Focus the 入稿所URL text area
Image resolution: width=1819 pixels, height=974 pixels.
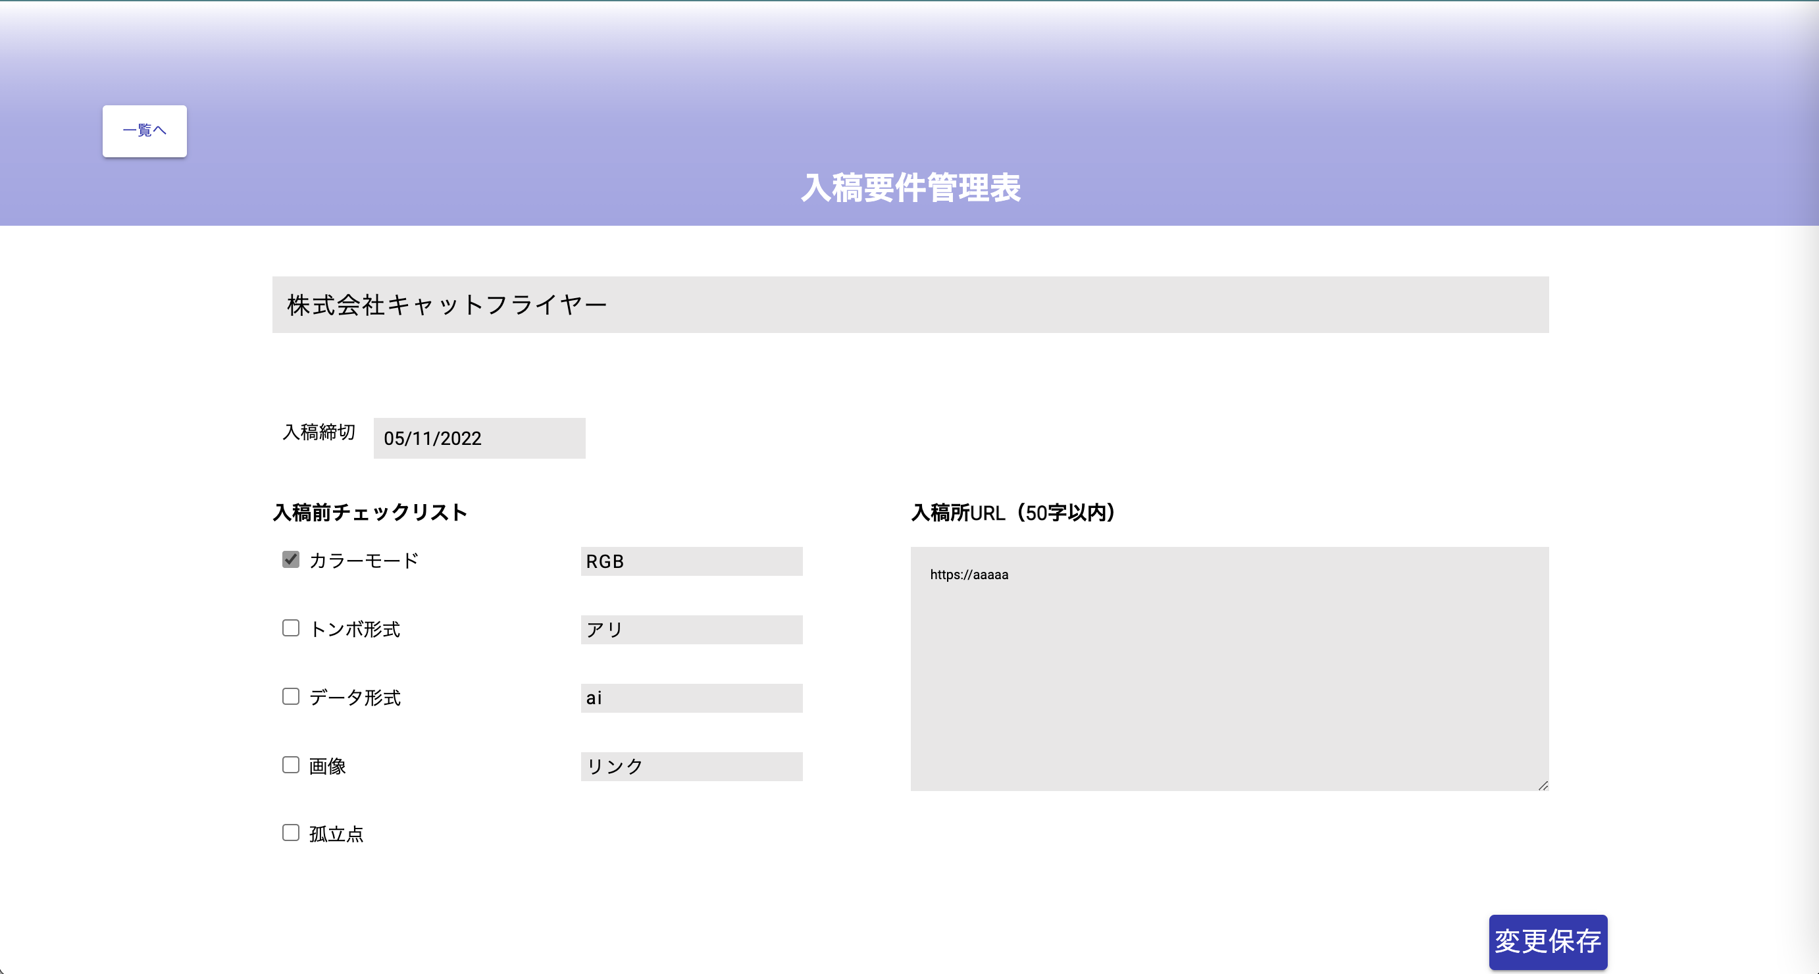[1229, 668]
